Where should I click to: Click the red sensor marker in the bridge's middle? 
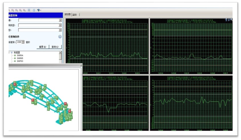coord(33,100)
